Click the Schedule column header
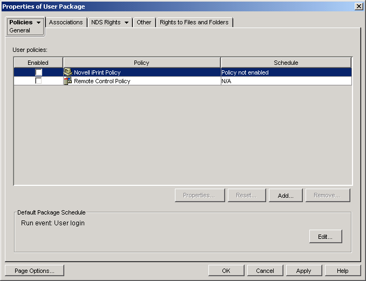366x281 pixels. coord(286,63)
